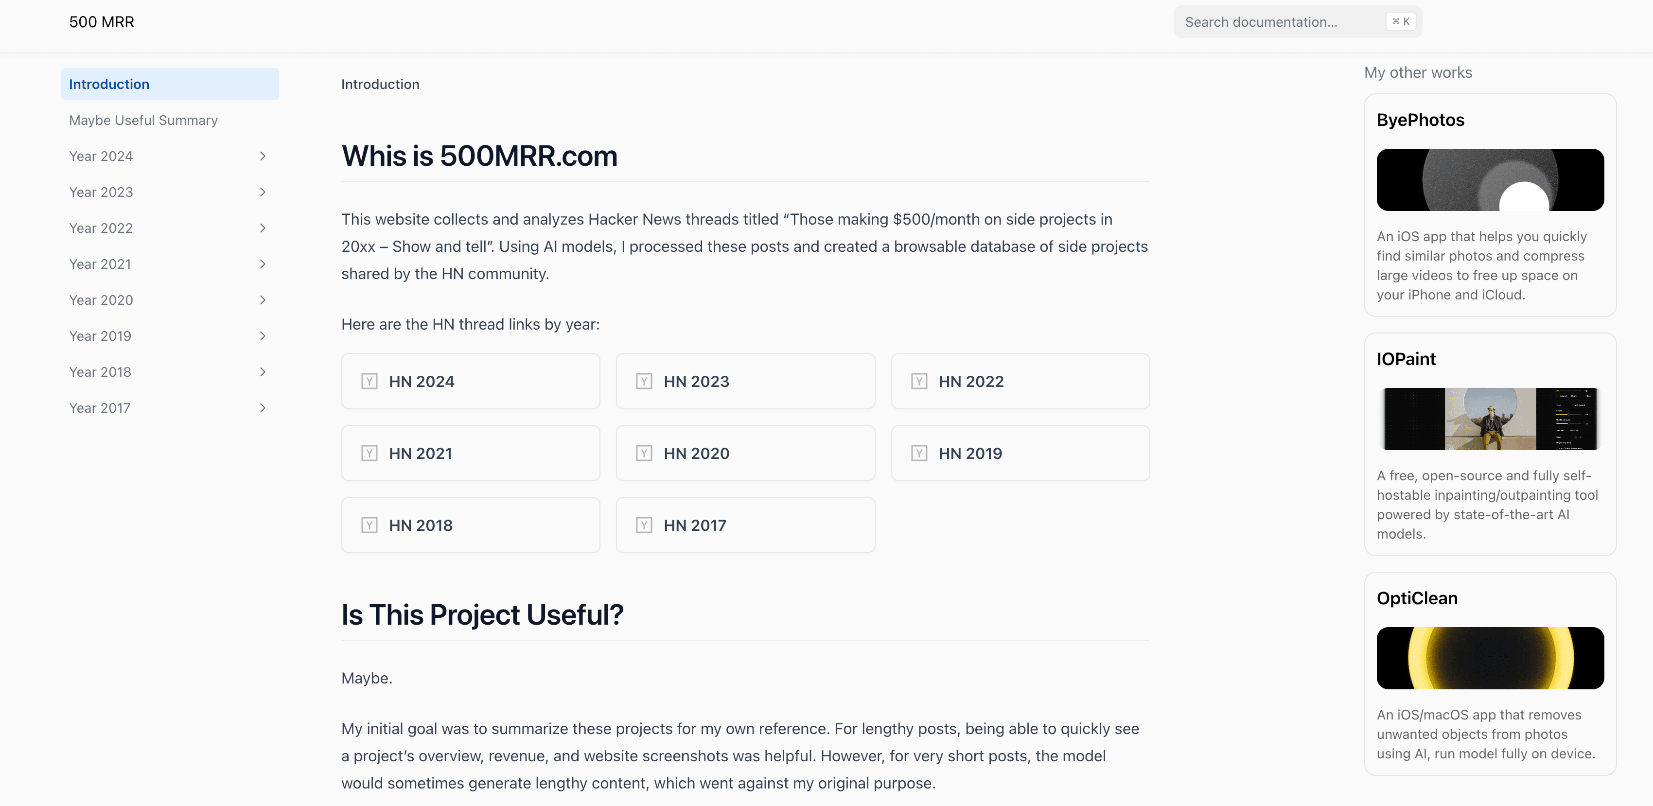Click the Y icon beside HN 2023

644,381
